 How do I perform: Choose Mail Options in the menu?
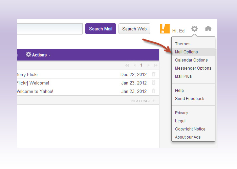pyautogui.click(x=193, y=52)
